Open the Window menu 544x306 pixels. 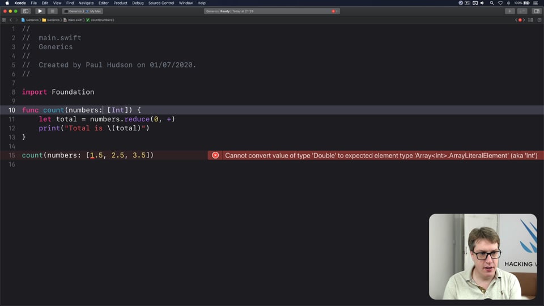[186, 3]
